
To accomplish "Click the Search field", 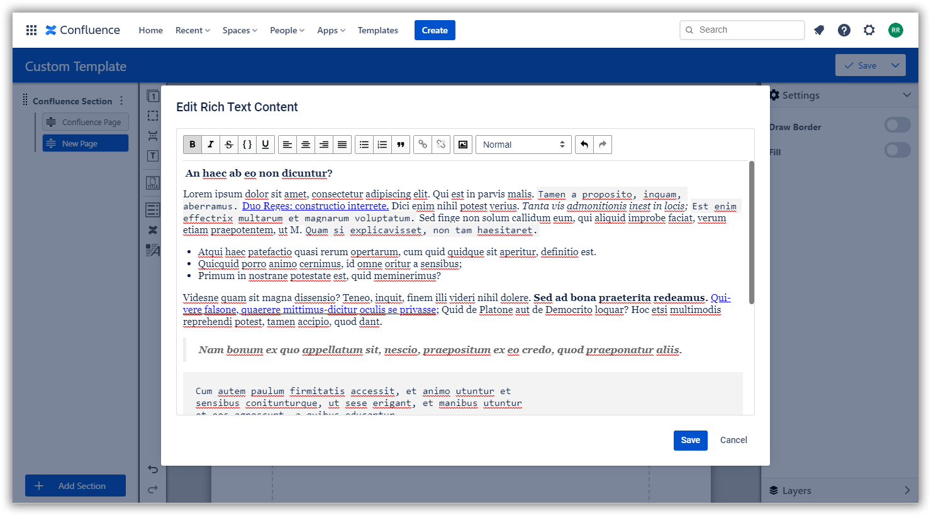I will point(742,30).
